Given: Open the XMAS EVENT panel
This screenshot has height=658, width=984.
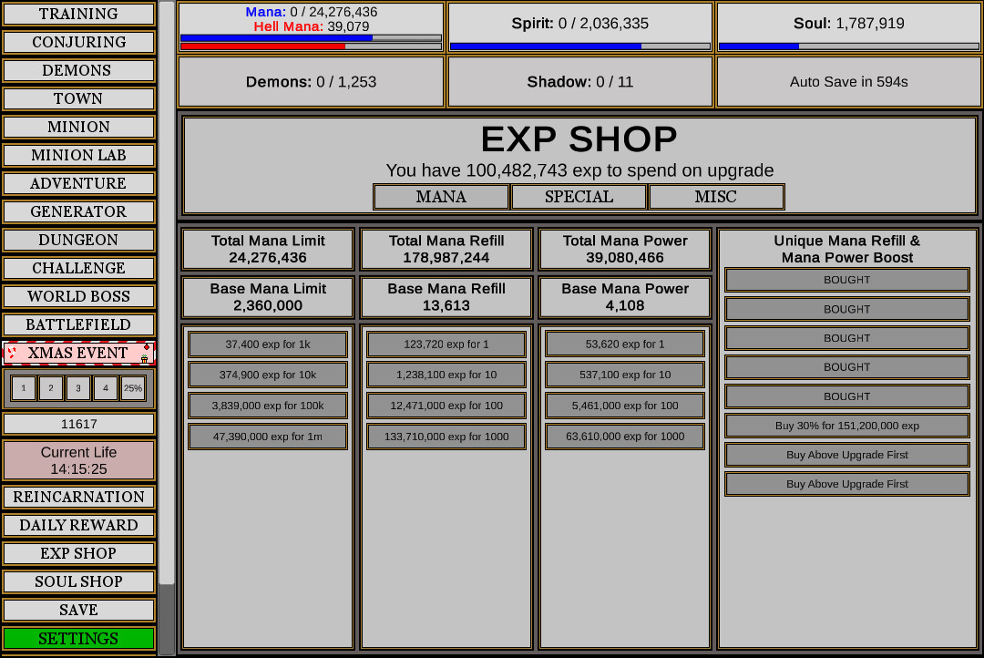Looking at the screenshot, I should [78, 353].
